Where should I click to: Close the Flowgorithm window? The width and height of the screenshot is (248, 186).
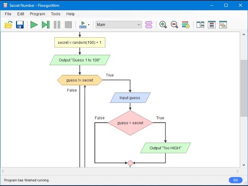(240, 5)
